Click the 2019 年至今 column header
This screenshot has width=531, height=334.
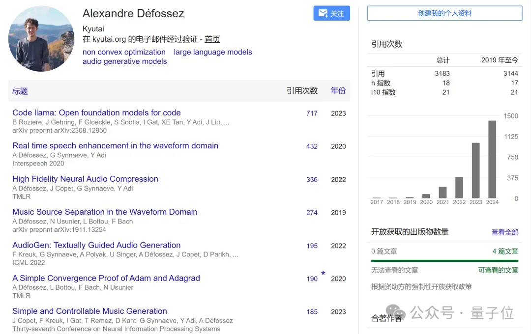(x=500, y=60)
